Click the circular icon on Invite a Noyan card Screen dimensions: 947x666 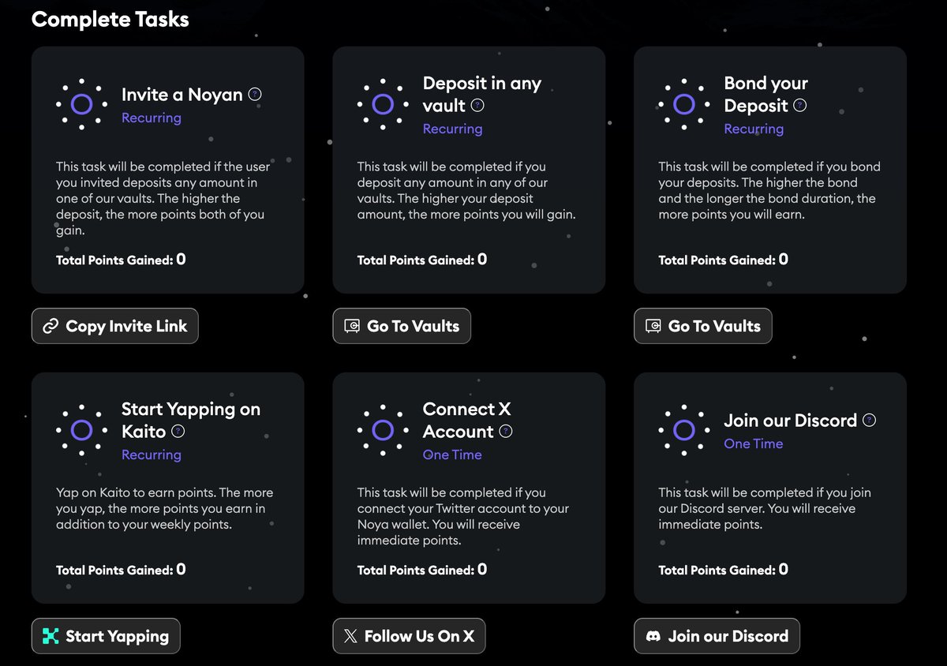pyautogui.click(x=81, y=104)
